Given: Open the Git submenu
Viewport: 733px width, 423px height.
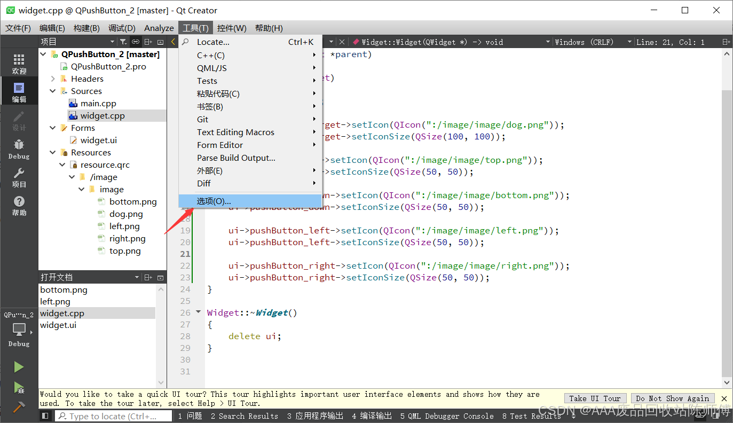Looking at the screenshot, I should tap(250, 119).
